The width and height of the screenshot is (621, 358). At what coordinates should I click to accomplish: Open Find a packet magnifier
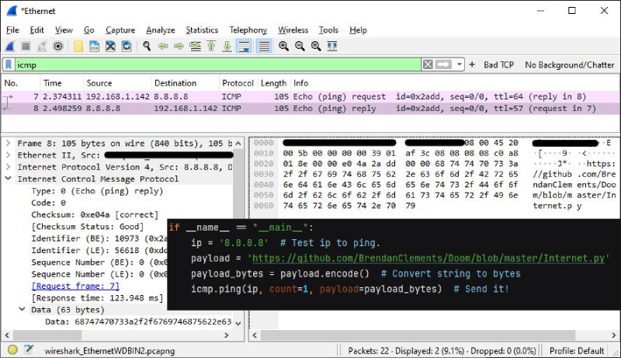tap(147, 47)
